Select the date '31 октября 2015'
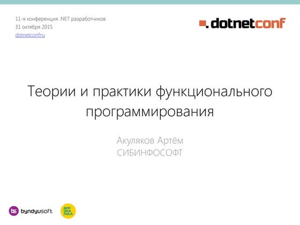Screen dimensions: 300x225 (34, 27)
